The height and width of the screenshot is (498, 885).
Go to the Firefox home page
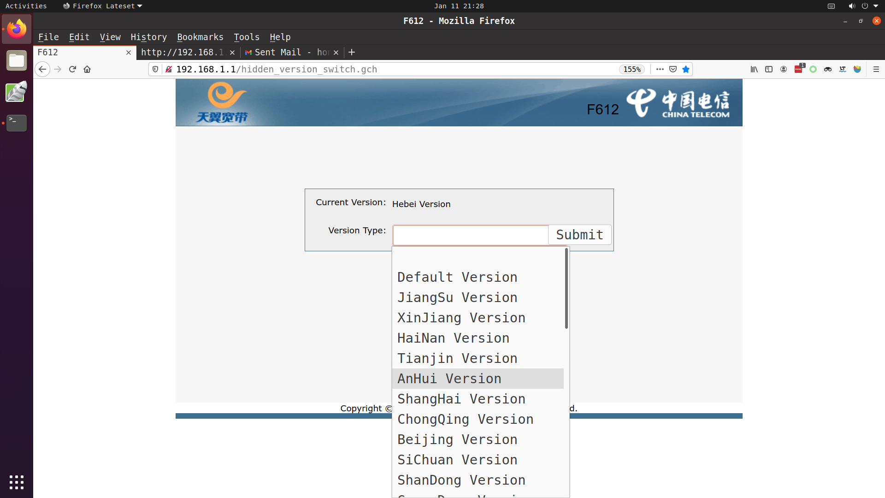87,69
